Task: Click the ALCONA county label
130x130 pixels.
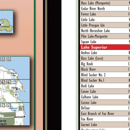Action: 10,115
